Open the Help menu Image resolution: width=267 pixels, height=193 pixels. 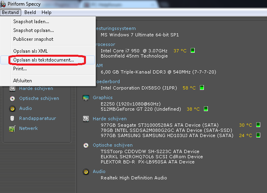pos(46,12)
